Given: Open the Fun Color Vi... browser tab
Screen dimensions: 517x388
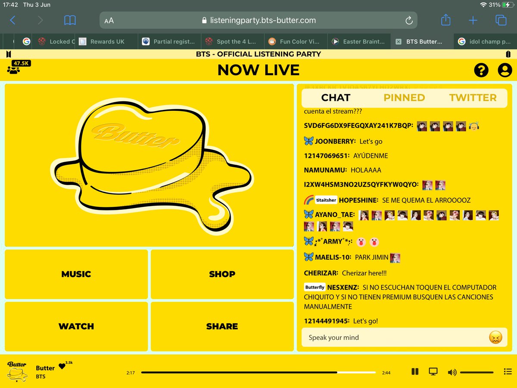Looking at the screenshot, I should (296, 42).
